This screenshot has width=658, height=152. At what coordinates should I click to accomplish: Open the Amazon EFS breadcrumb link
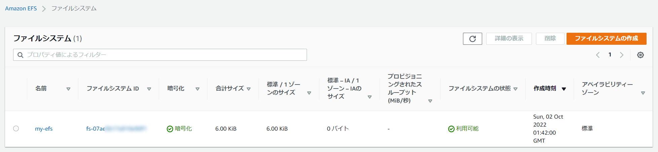click(x=21, y=8)
